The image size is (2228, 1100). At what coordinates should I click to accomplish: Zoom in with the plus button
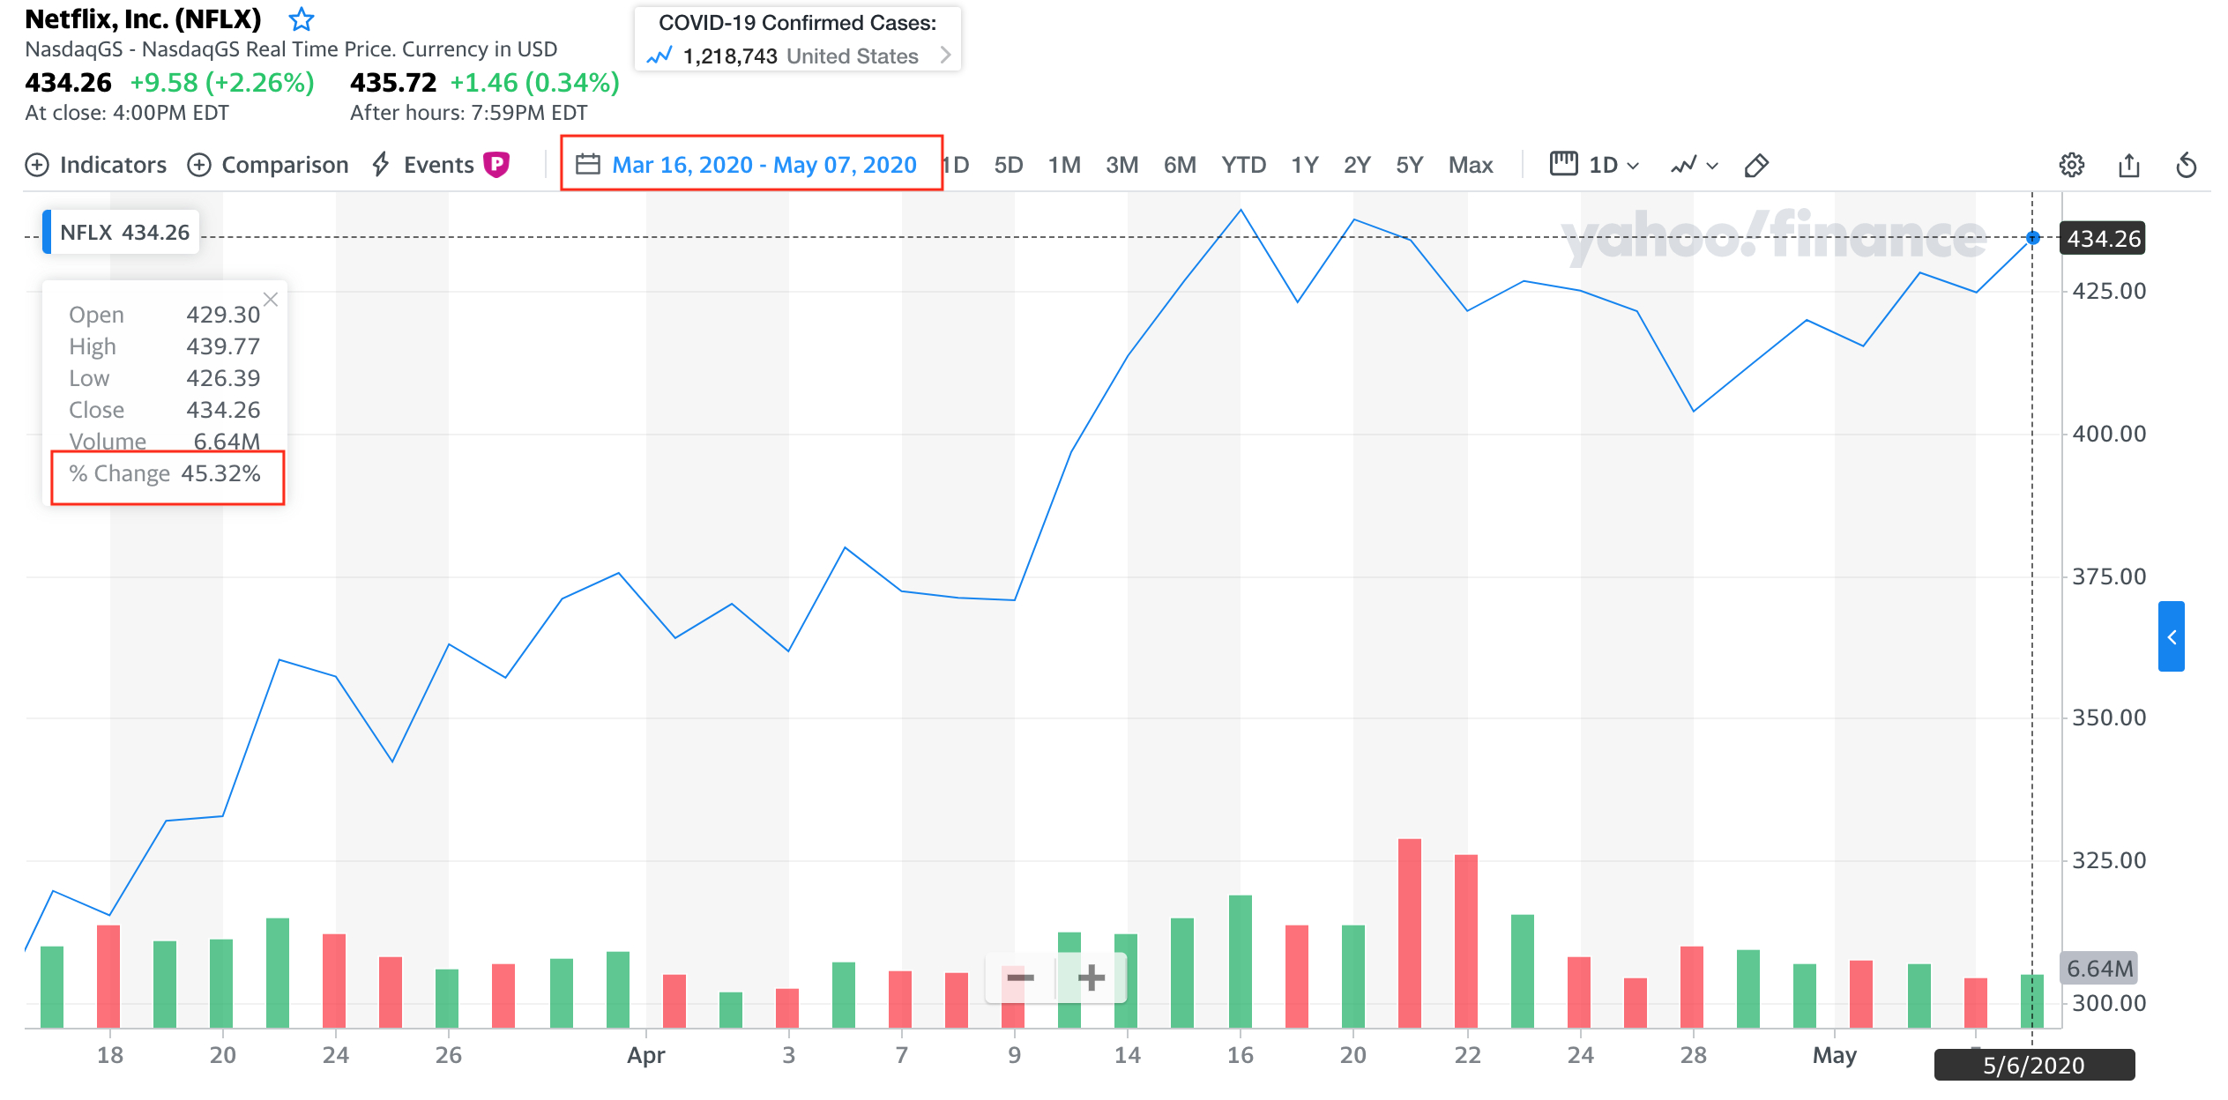pos(1092,977)
